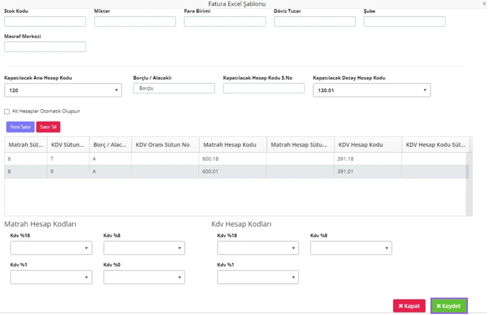The height and width of the screenshot is (315, 489).
Task: Click KDV Sütun... column header
Action: [x=68, y=145]
